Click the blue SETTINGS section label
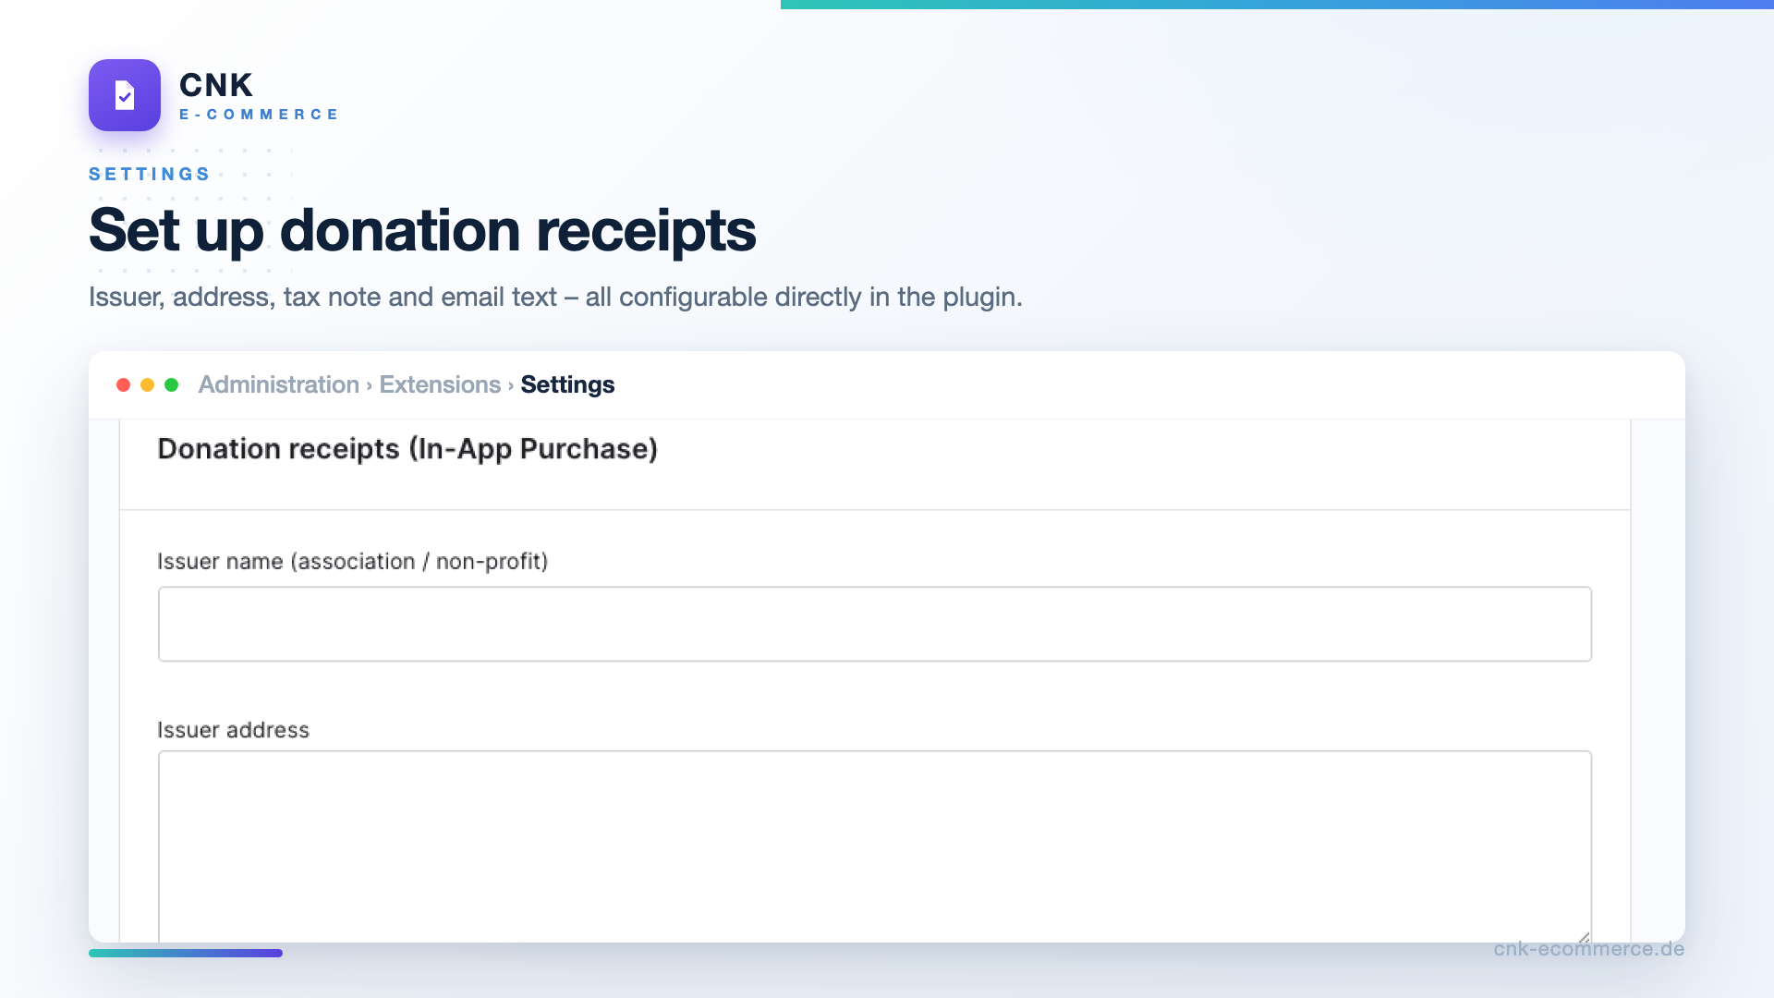 point(150,174)
